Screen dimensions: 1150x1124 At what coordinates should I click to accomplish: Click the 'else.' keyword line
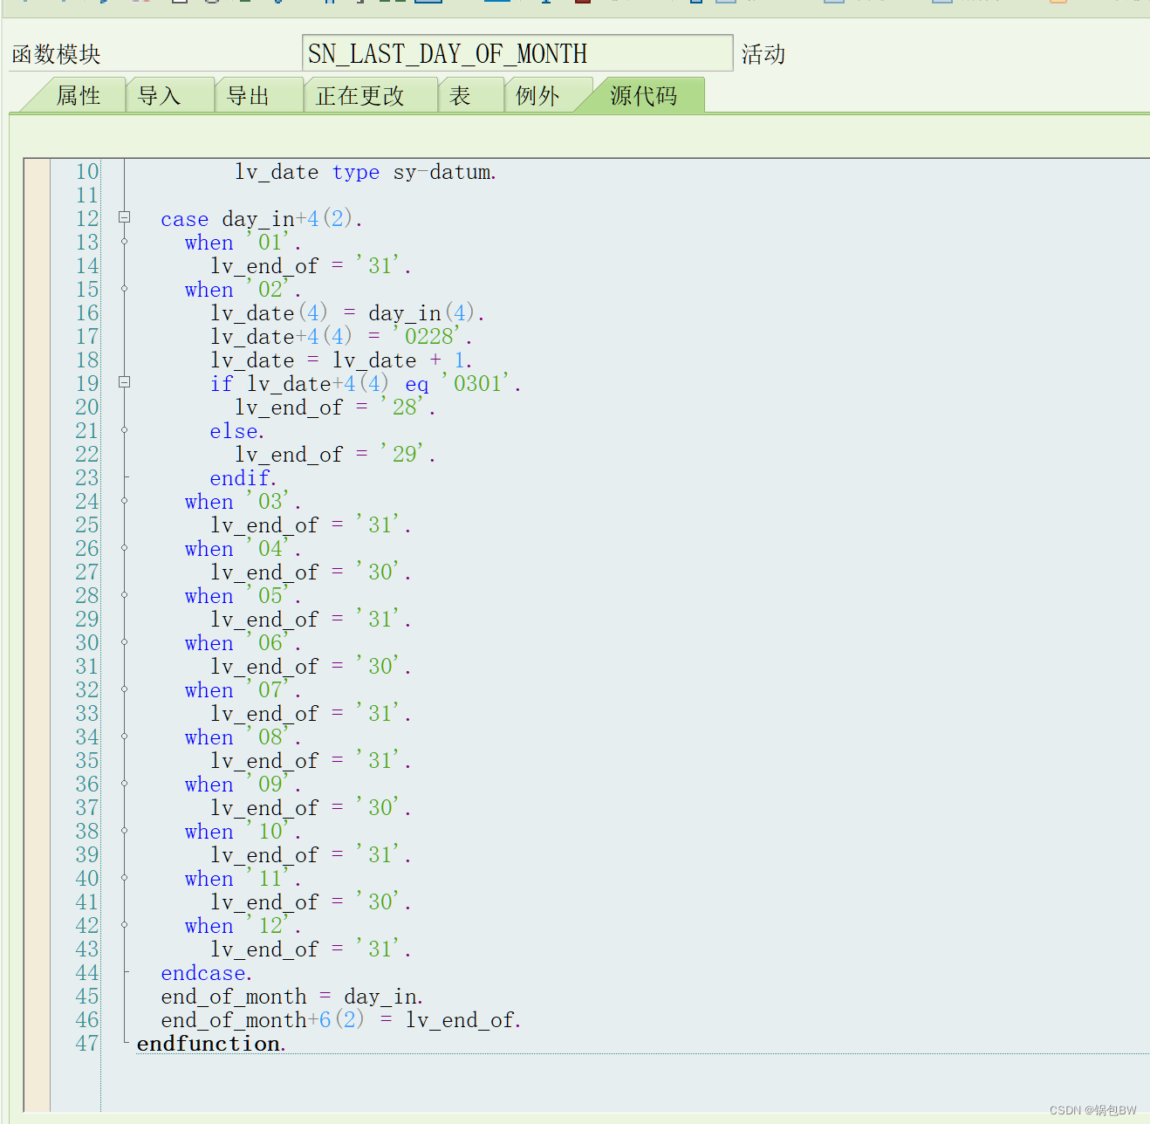[x=237, y=431]
